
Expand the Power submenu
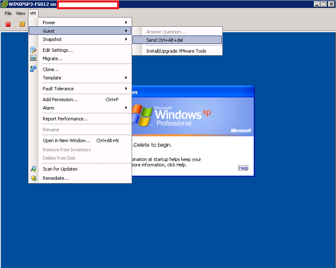click(80, 23)
